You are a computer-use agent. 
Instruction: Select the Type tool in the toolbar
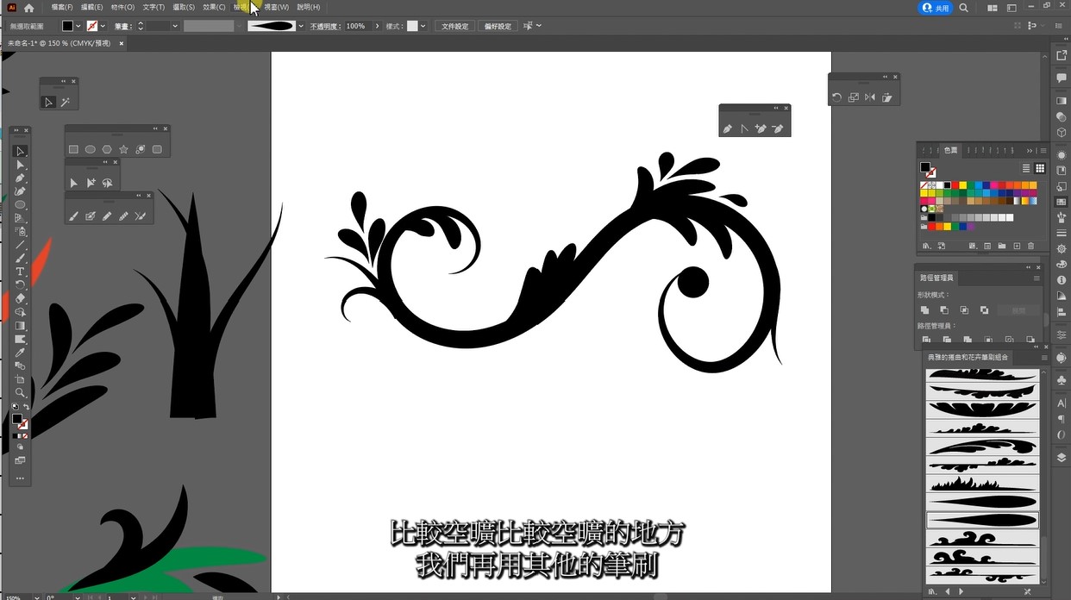pyautogui.click(x=20, y=272)
